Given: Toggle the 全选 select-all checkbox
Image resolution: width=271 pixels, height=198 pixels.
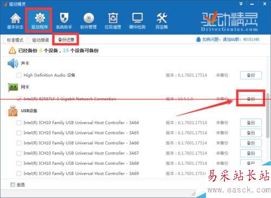Looking at the screenshot, I should (x=12, y=184).
